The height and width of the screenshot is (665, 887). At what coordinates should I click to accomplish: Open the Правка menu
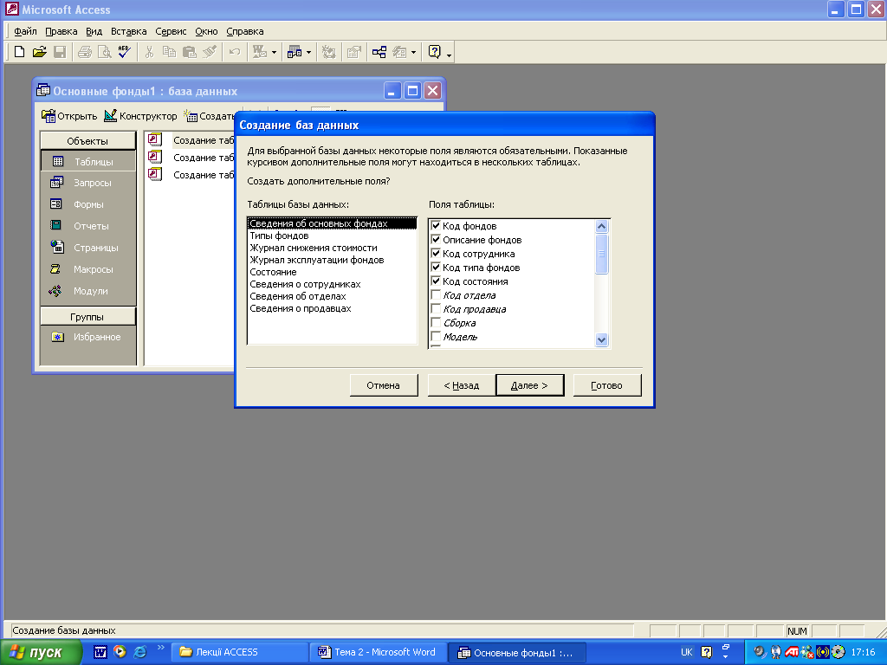62,31
